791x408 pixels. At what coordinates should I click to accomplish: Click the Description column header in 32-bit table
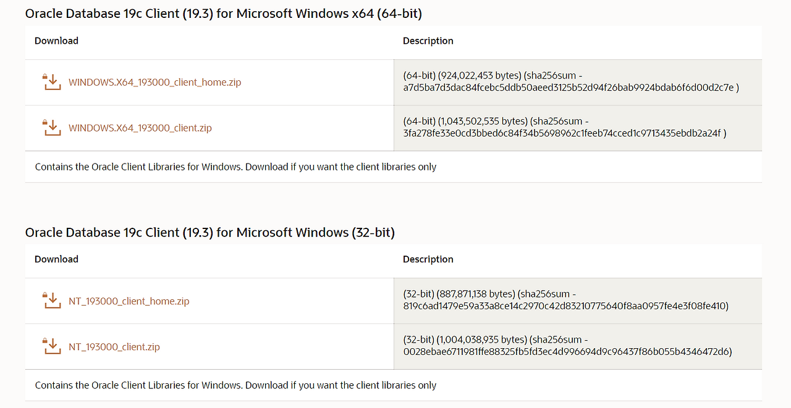pos(428,259)
